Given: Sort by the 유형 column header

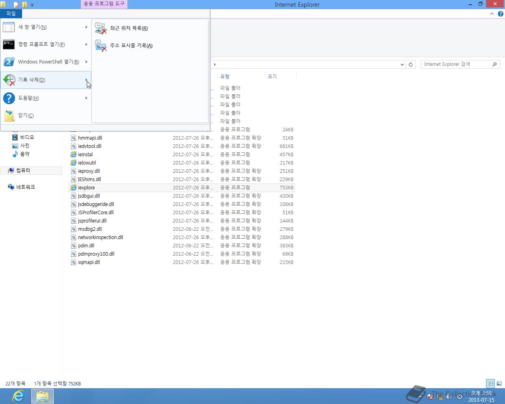Looking at the screenshot, I should click(x=241, y=77).
